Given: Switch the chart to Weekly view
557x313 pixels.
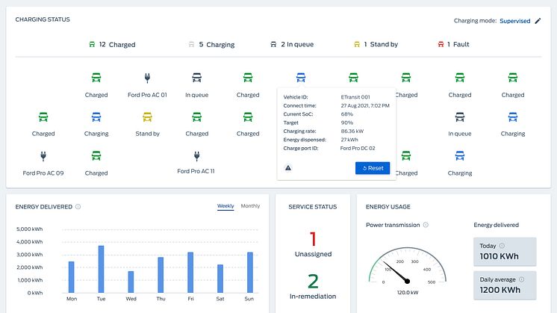Looking at the screenshot, I should (x=225, y=206).
